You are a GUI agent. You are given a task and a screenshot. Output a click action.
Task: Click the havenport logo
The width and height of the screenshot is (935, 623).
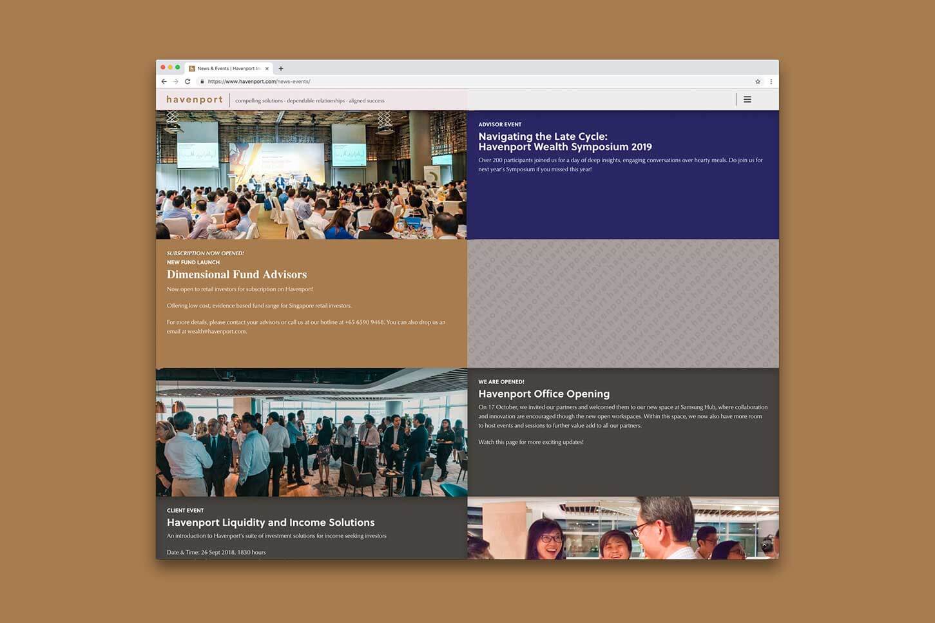(195, 100)
